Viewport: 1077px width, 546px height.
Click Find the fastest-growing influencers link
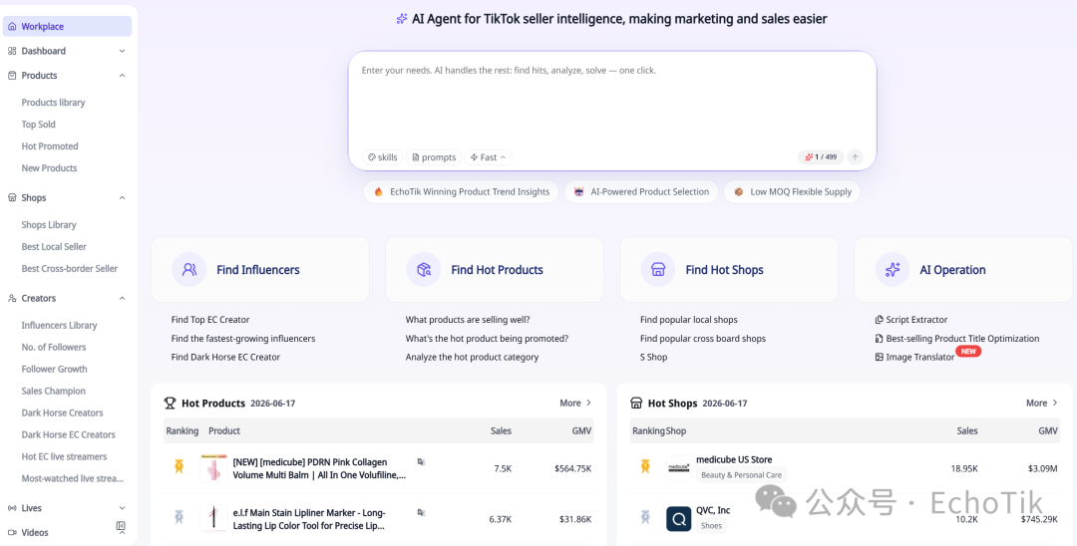tap(243, 338)
